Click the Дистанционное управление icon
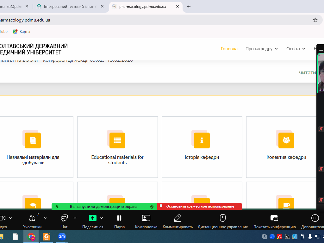The width and height of the screenshot is (324, 243). tap(223, 221)
